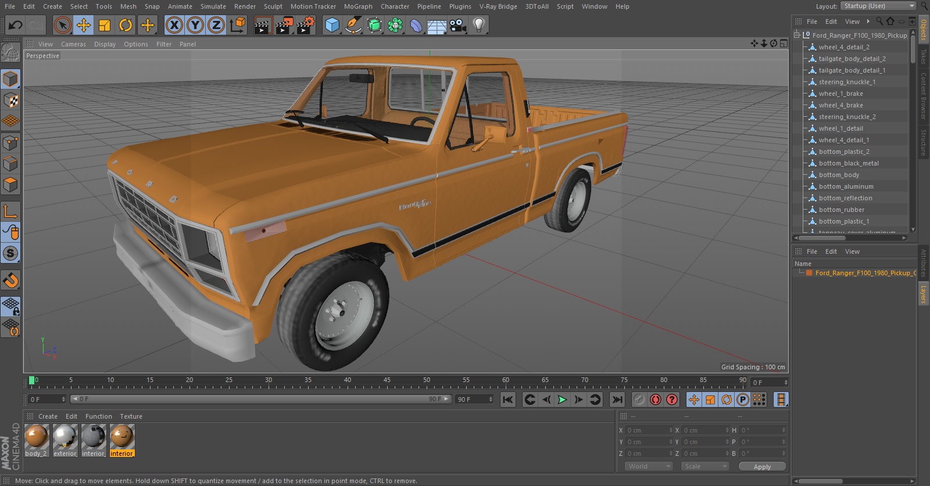Go to end of animation
Image resolution: width=930 pixels, height=486 pixels.
617,399
